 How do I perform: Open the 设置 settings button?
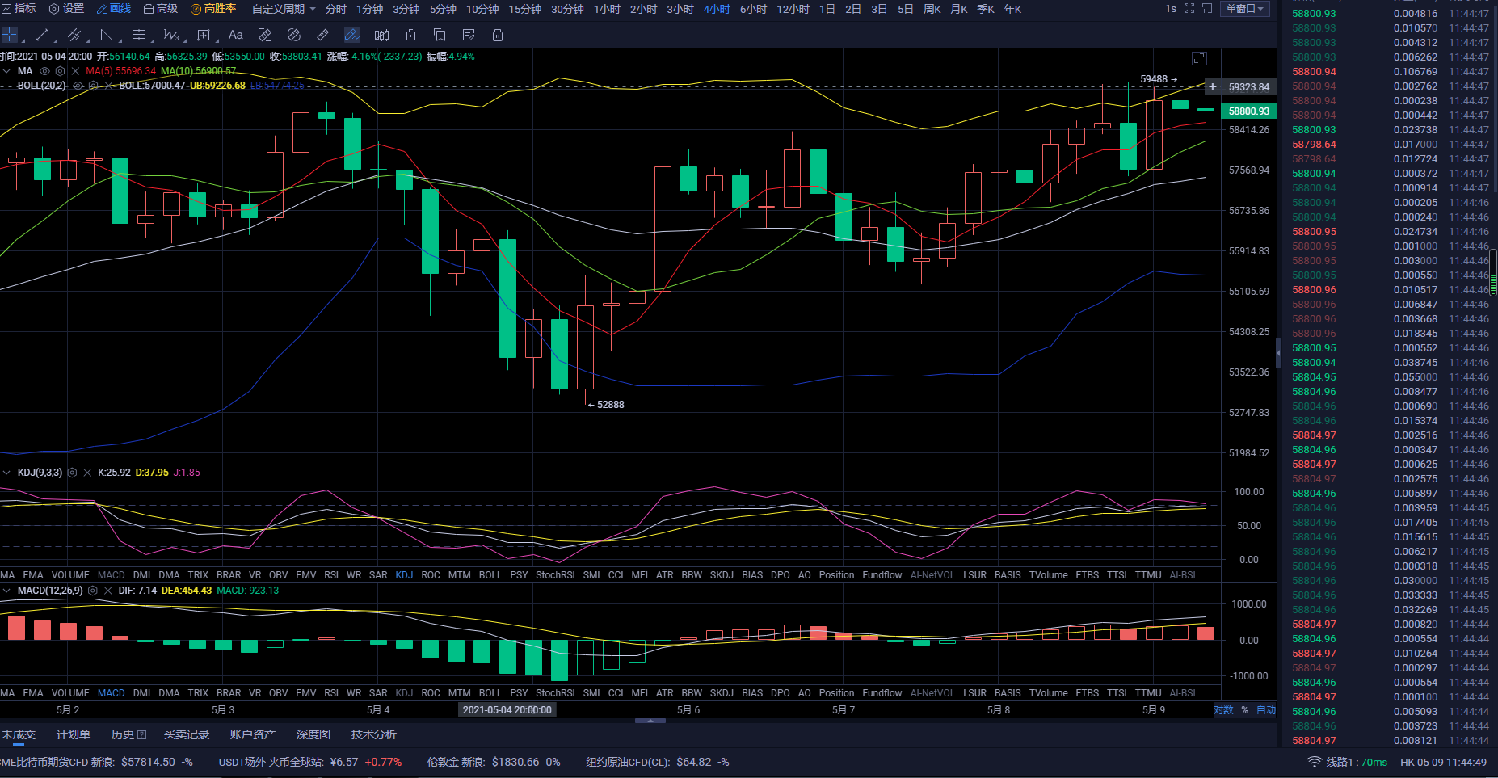[x=67, y=8]
